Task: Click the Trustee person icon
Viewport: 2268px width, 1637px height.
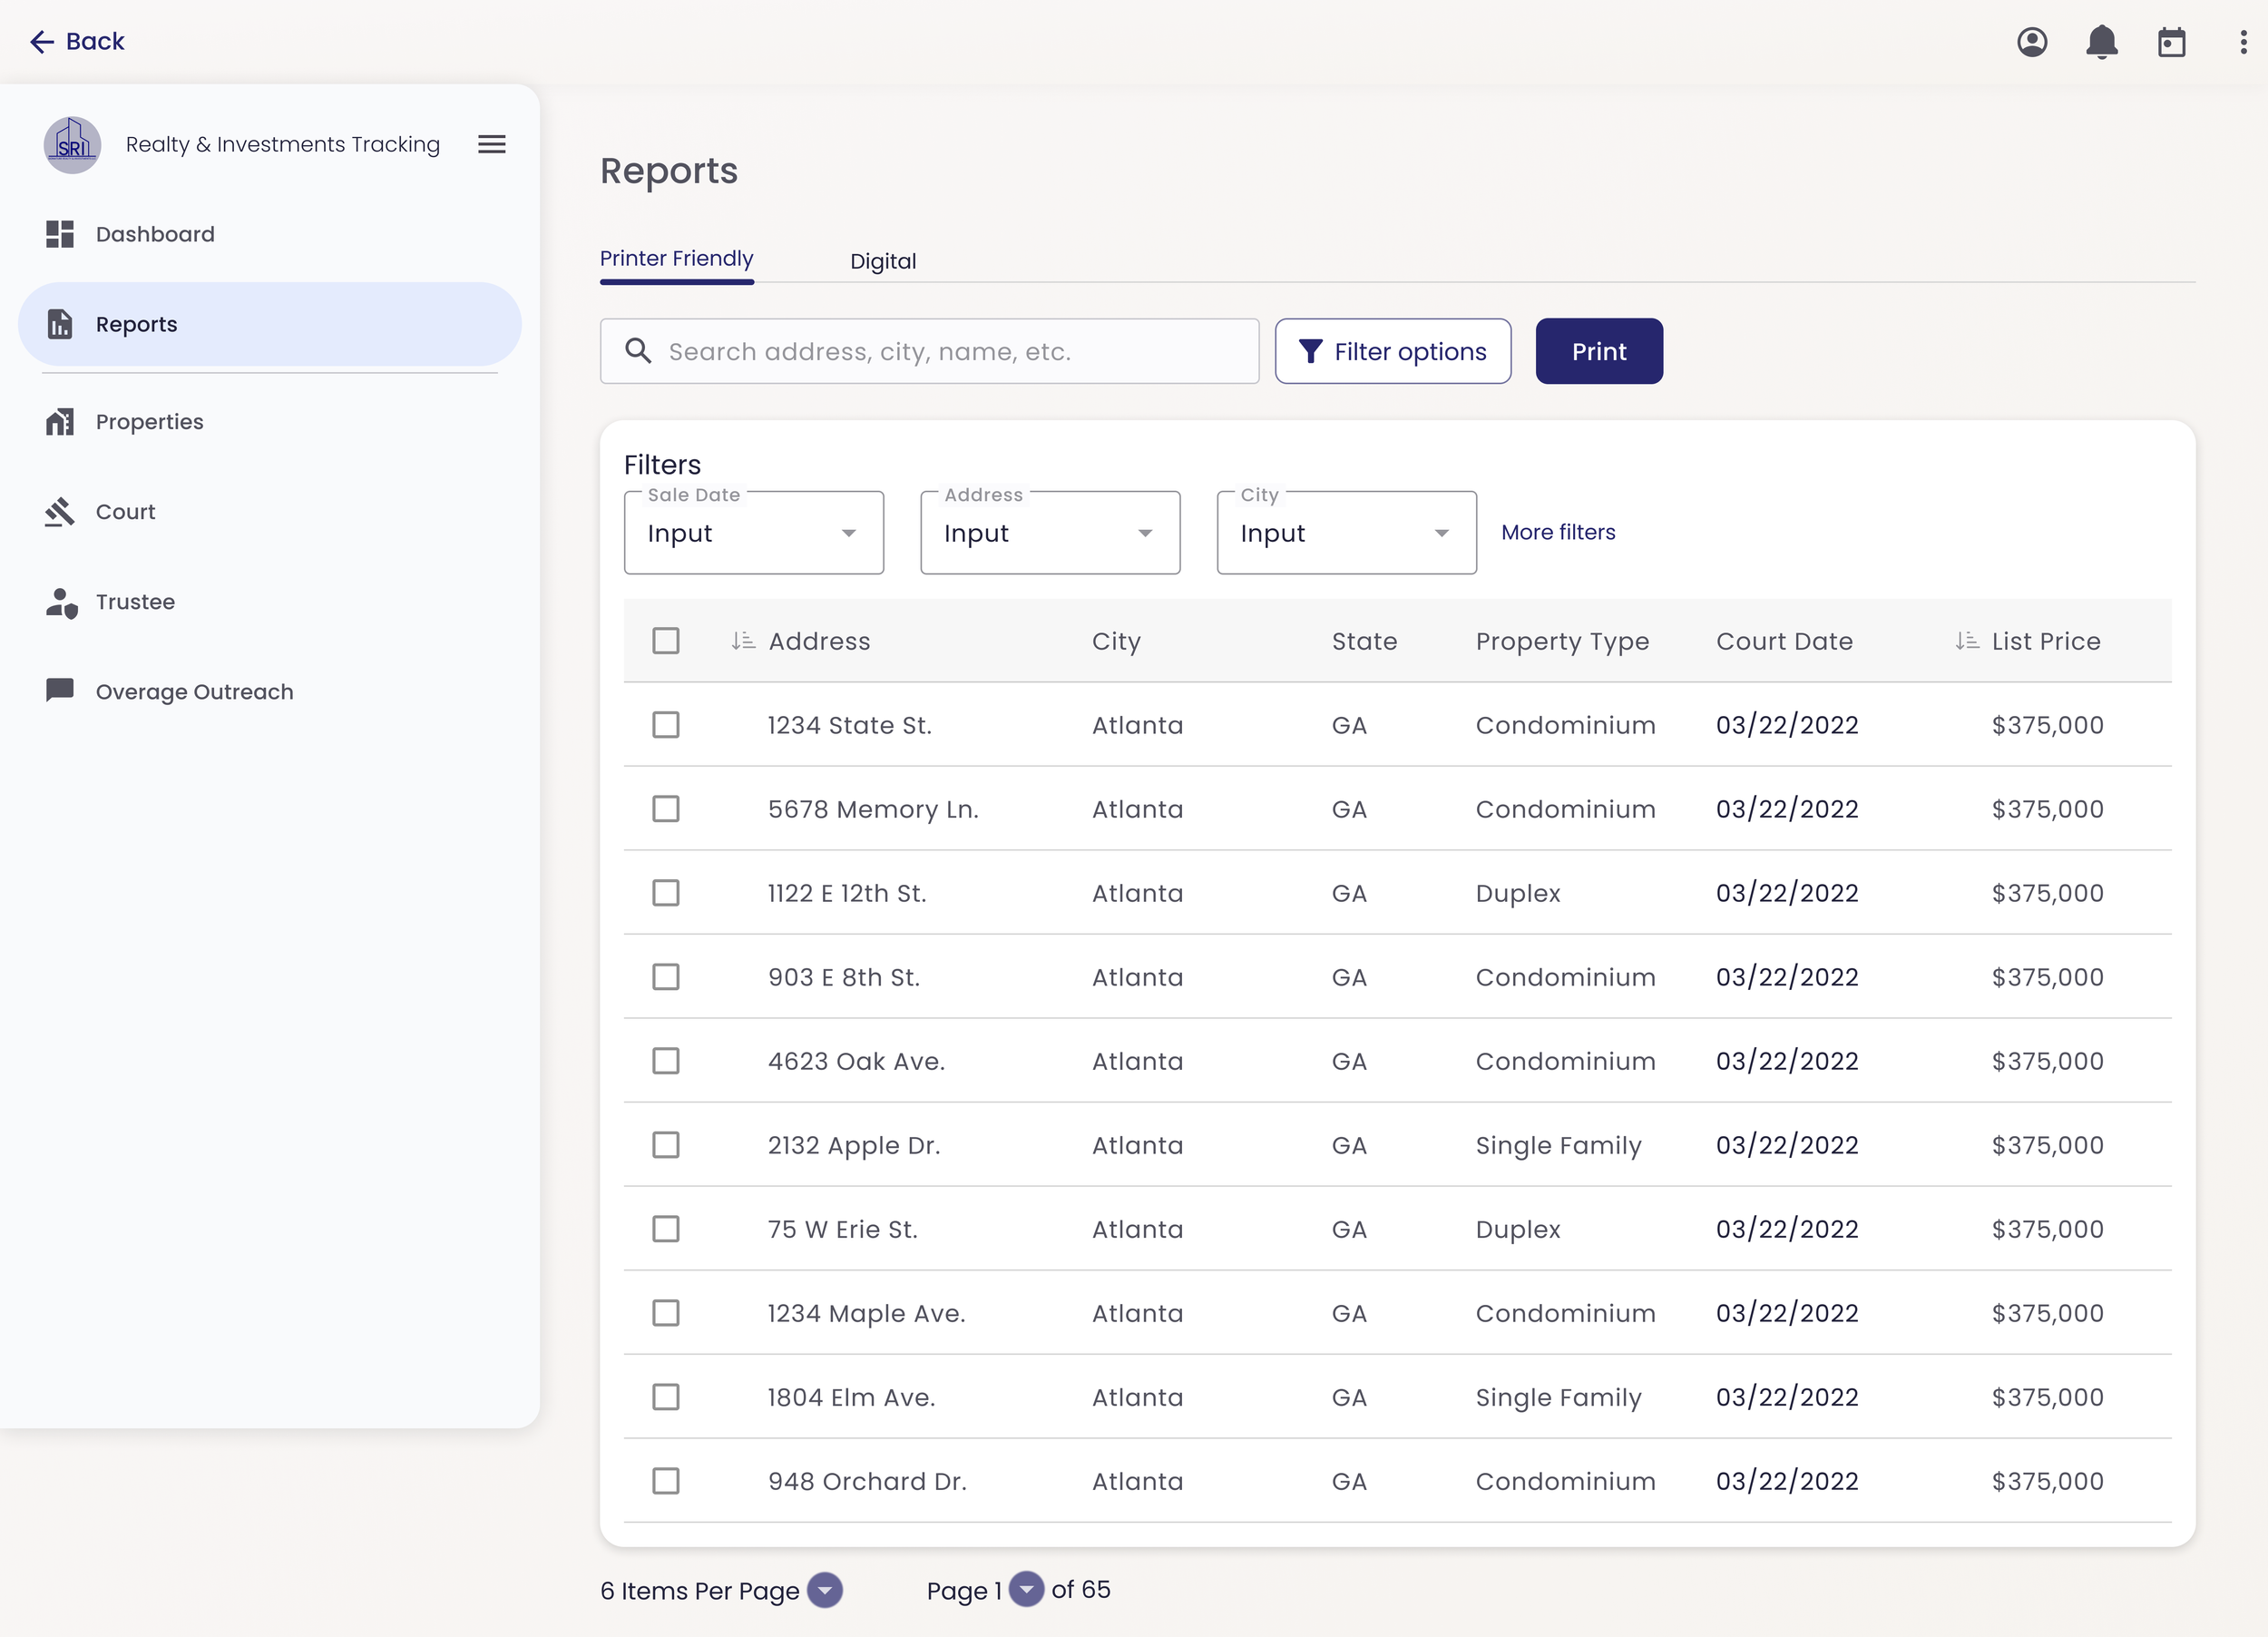Action: click(x=60, y=602)
